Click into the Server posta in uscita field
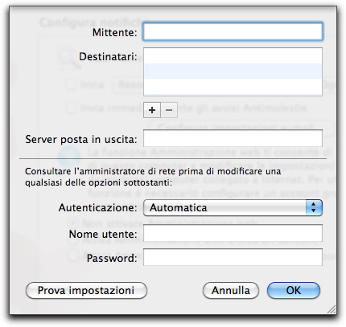 click(x=233, y=138)
